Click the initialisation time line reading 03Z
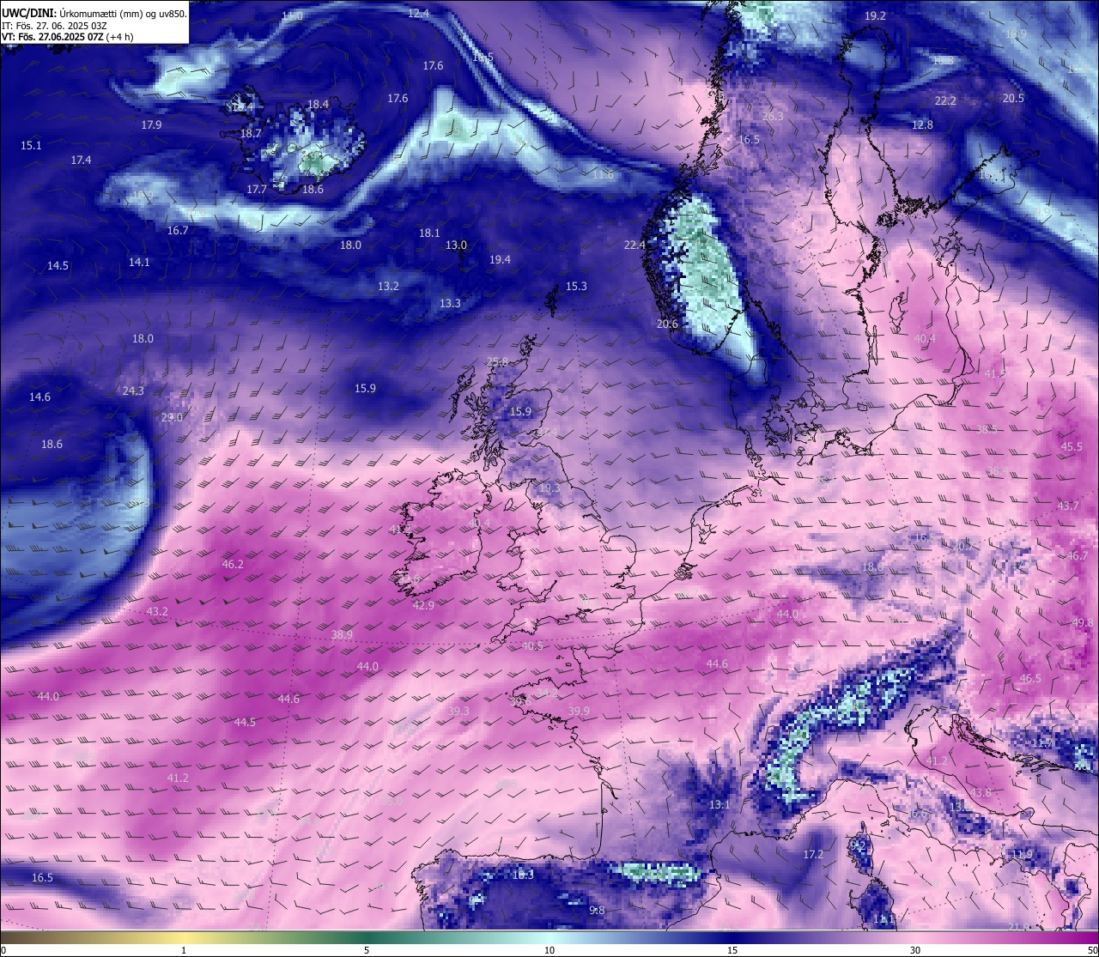Viewport: 1099px width, 957px height. coord(54,25)
